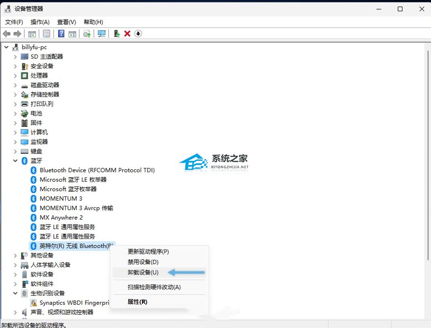Expand the 磁盘驱动器 category

coord(15,85)
